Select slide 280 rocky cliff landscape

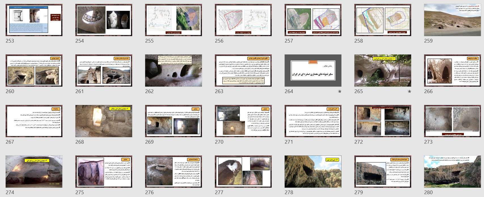click(453, 171)
